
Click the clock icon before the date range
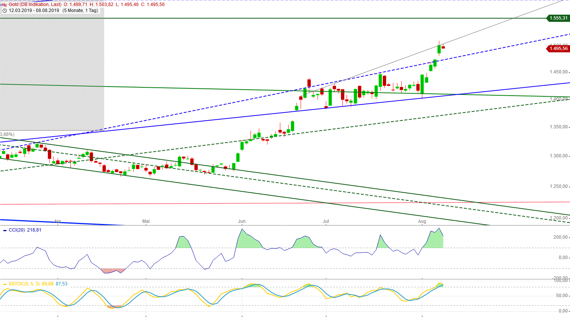pyautogui.click(x=5, y=11)
